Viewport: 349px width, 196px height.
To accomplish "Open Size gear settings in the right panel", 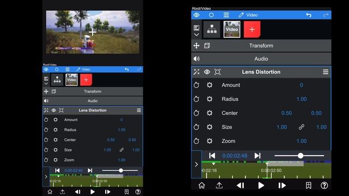I will 209,127.
